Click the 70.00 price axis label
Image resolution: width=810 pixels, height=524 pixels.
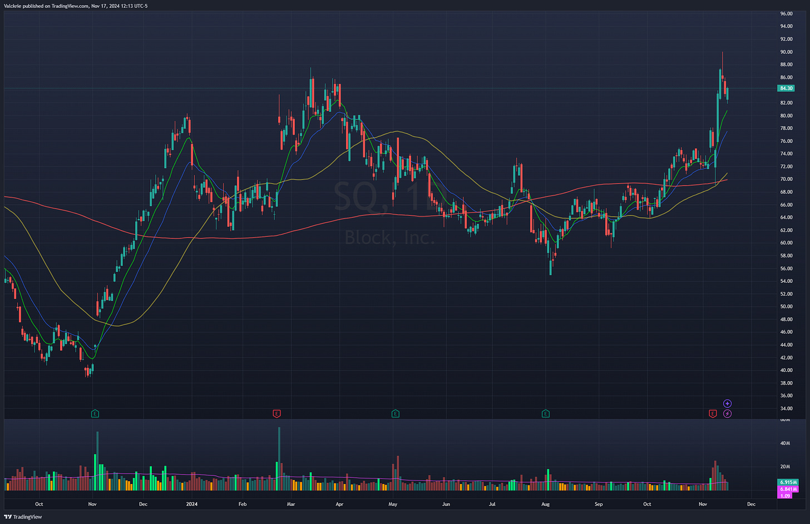(786, 179)
